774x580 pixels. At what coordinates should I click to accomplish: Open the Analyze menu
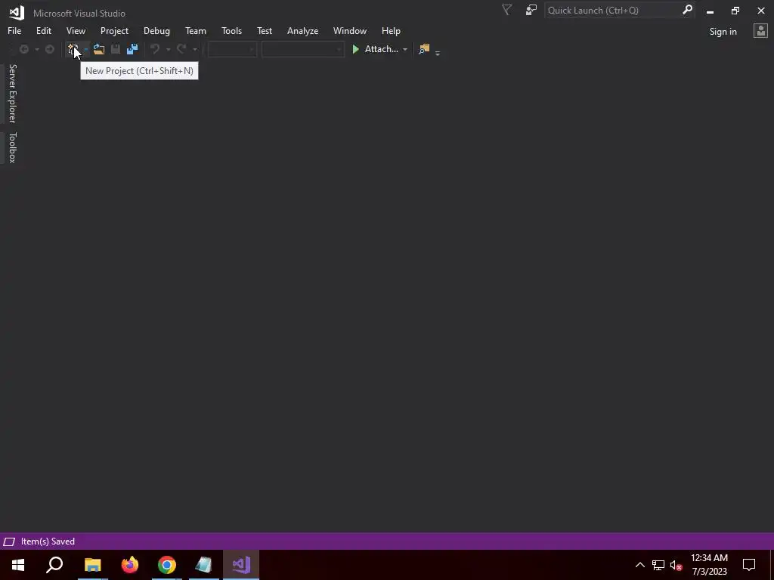pos(302,30)
